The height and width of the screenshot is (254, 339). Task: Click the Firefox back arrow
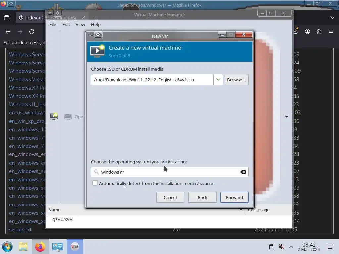8,32
